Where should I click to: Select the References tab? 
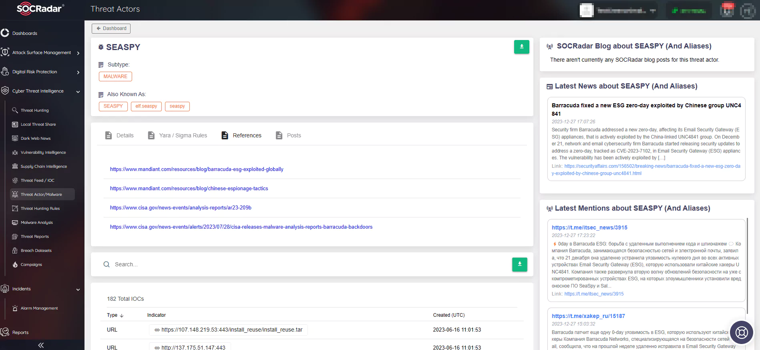[x=241, y=135]
